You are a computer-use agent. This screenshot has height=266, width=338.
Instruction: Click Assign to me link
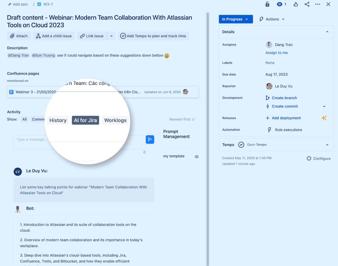click(x=276, y=53)
